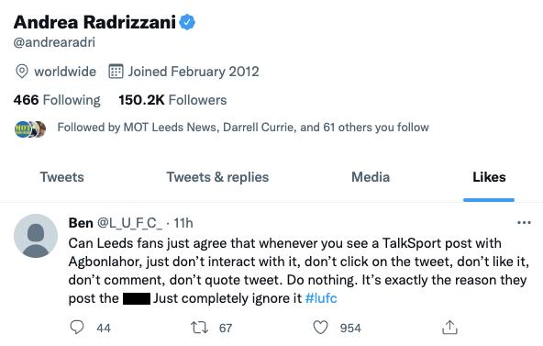Switch to the Tweets tab
543x346 pixels.
tap(62, 177)
